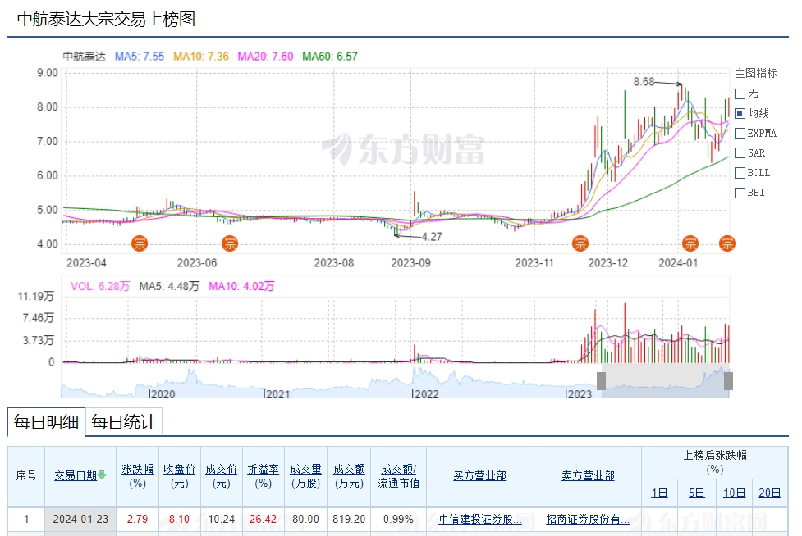This screenshot has width=802, height=536.
Task: Click the 宗 marker near 2023-04
Action: point(140,243)
